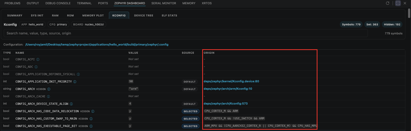This screenshot has height=131, width=411.
Task: Switch to the PROBLEMS panel tab
Action: tap(12, 3)
